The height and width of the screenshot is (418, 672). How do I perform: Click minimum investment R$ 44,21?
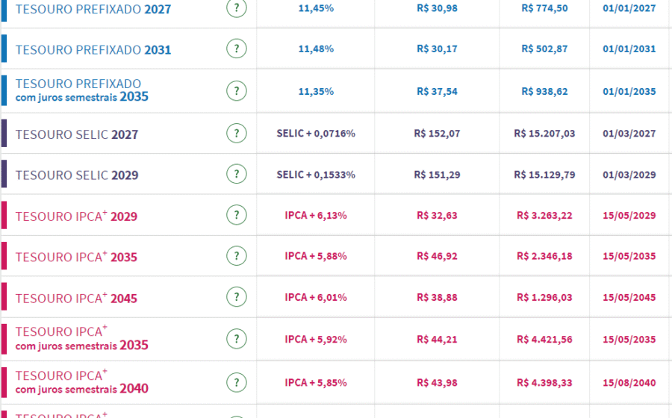click(x=437, y=339)
